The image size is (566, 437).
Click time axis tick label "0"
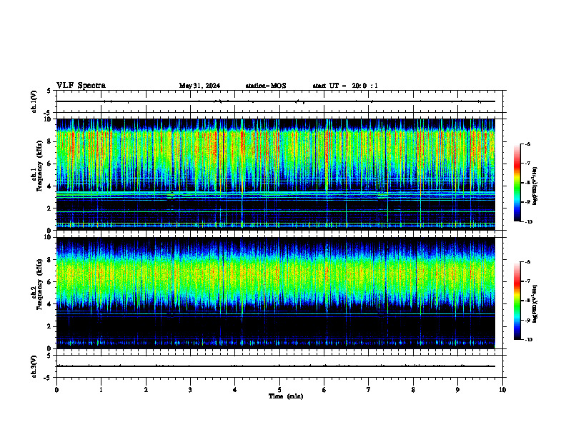click(56, 390)
